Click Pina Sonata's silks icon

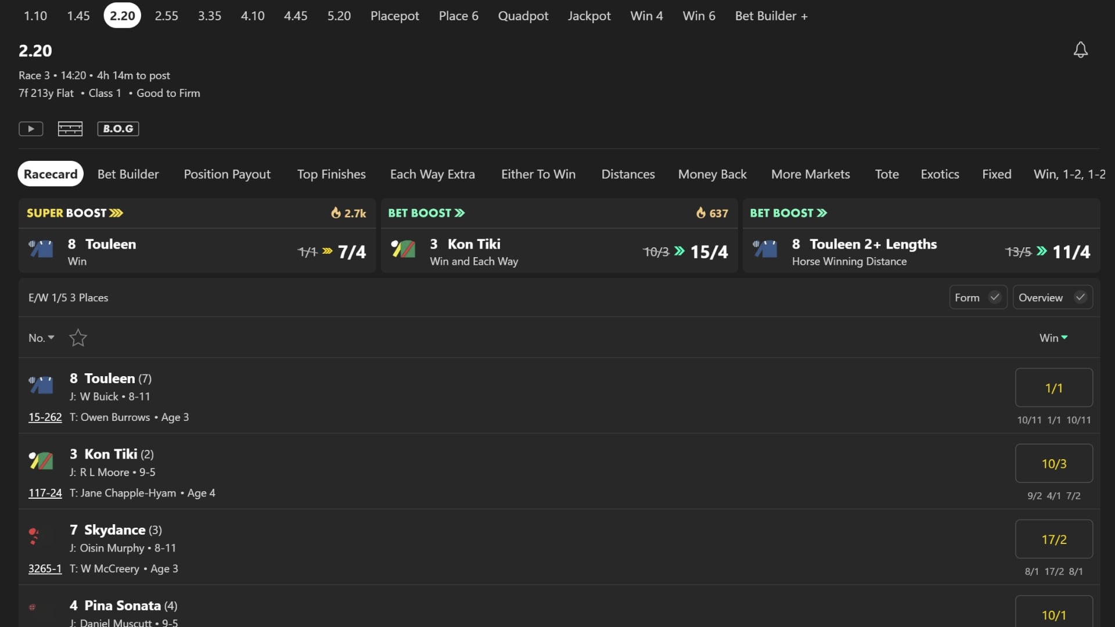click(33, 607)
